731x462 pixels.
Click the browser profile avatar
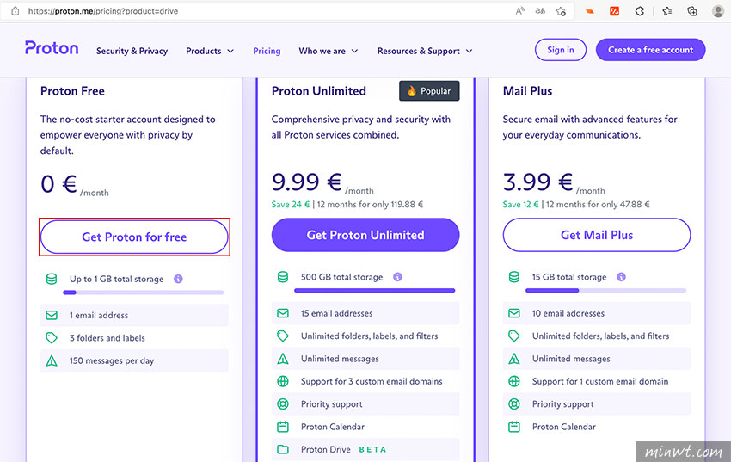pyautogui.click(x=718, y=11)
